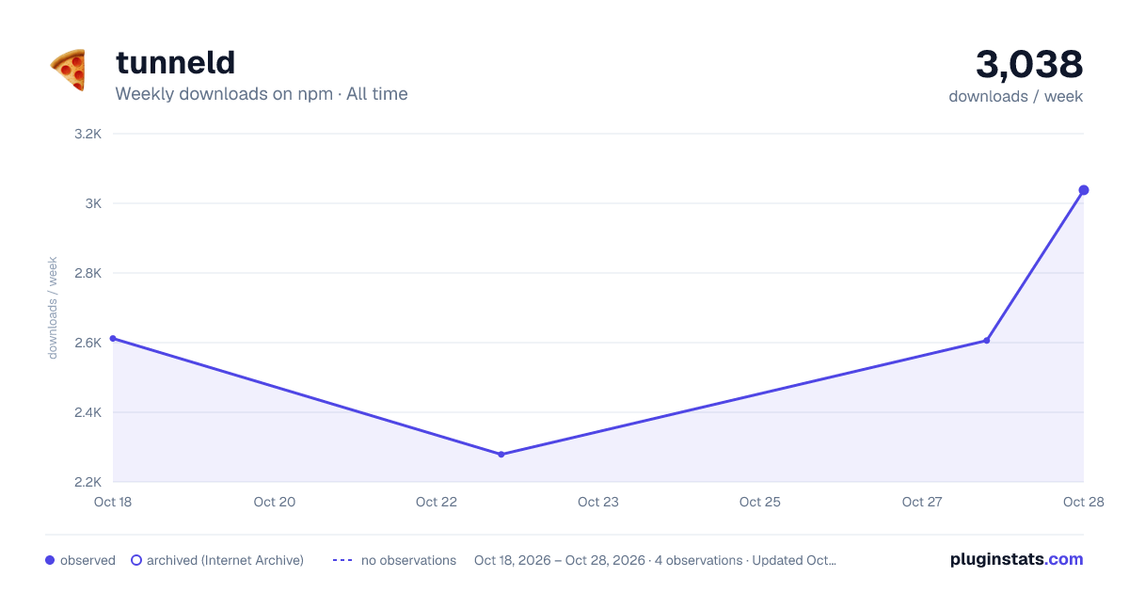
Task: Click the dashed 'no observations' legend marker
Action: click(x=342, y=560)
